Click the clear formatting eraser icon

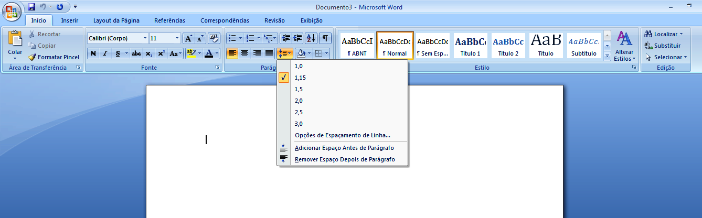[x=214, y=38]
